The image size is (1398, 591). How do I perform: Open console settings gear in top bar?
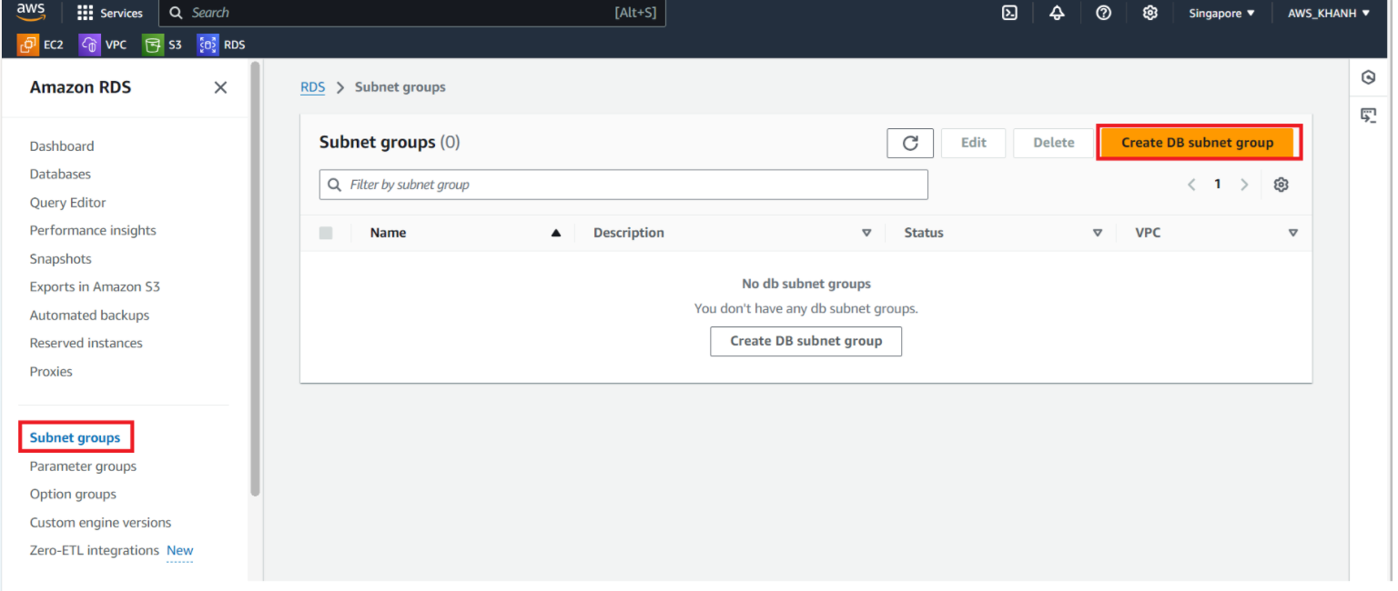(x=1150, y=13)
